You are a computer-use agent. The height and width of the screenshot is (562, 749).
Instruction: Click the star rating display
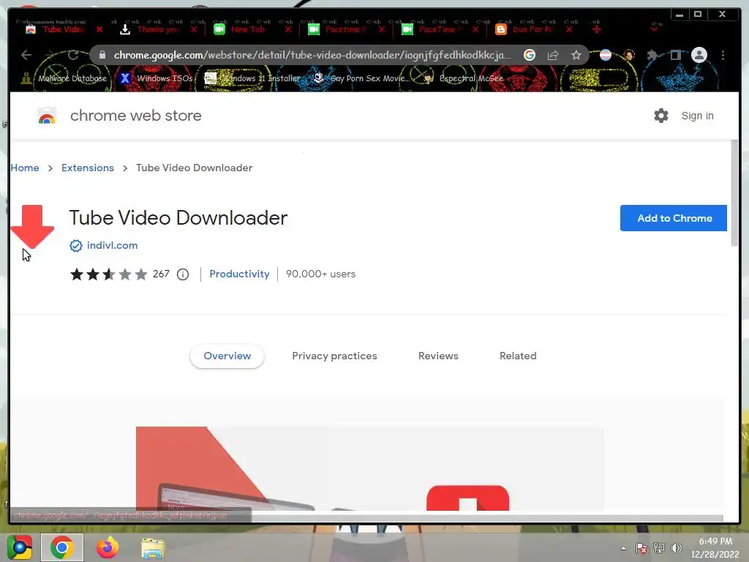click(x=109, y=274)
